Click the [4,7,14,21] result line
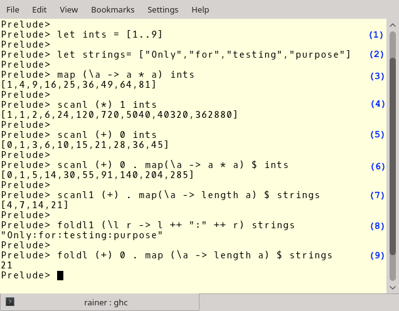This screenshot has width=399, height=311. 35,205
